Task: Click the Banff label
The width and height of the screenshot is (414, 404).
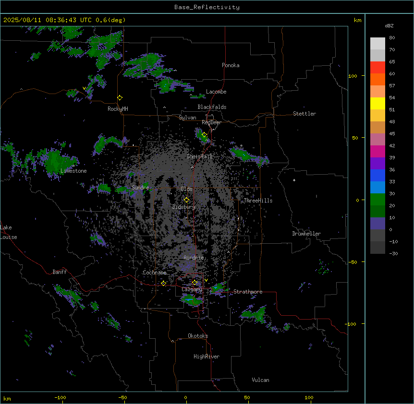Action: point(60,272)
